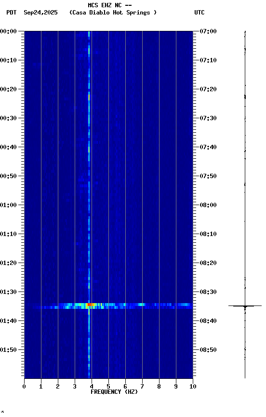This screenshot has height=417, width=266.
Task: Click the station title 'MCS EHZ NC --'
Action: tap(110, 5)
